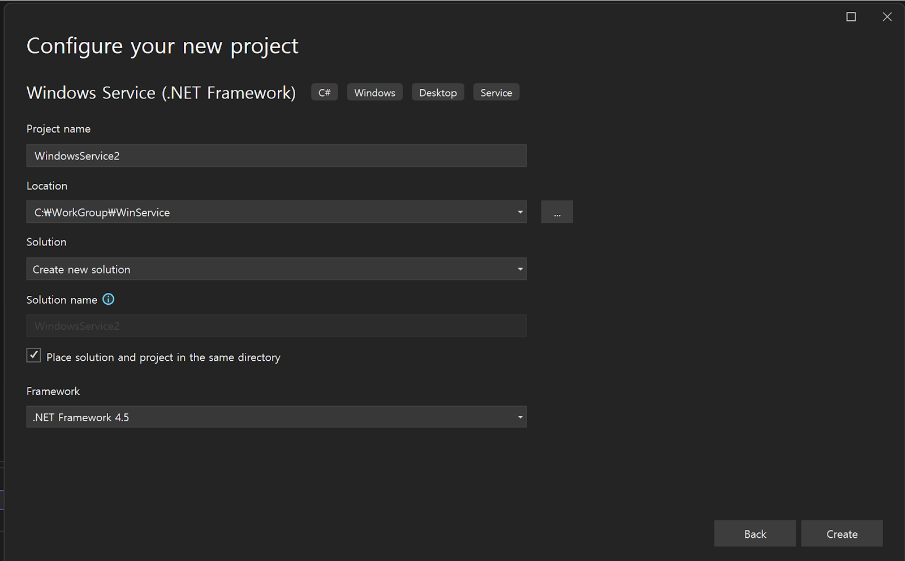Click the Solution name info icon
This screenshot has width=905, height=561.
pos(108,300)
